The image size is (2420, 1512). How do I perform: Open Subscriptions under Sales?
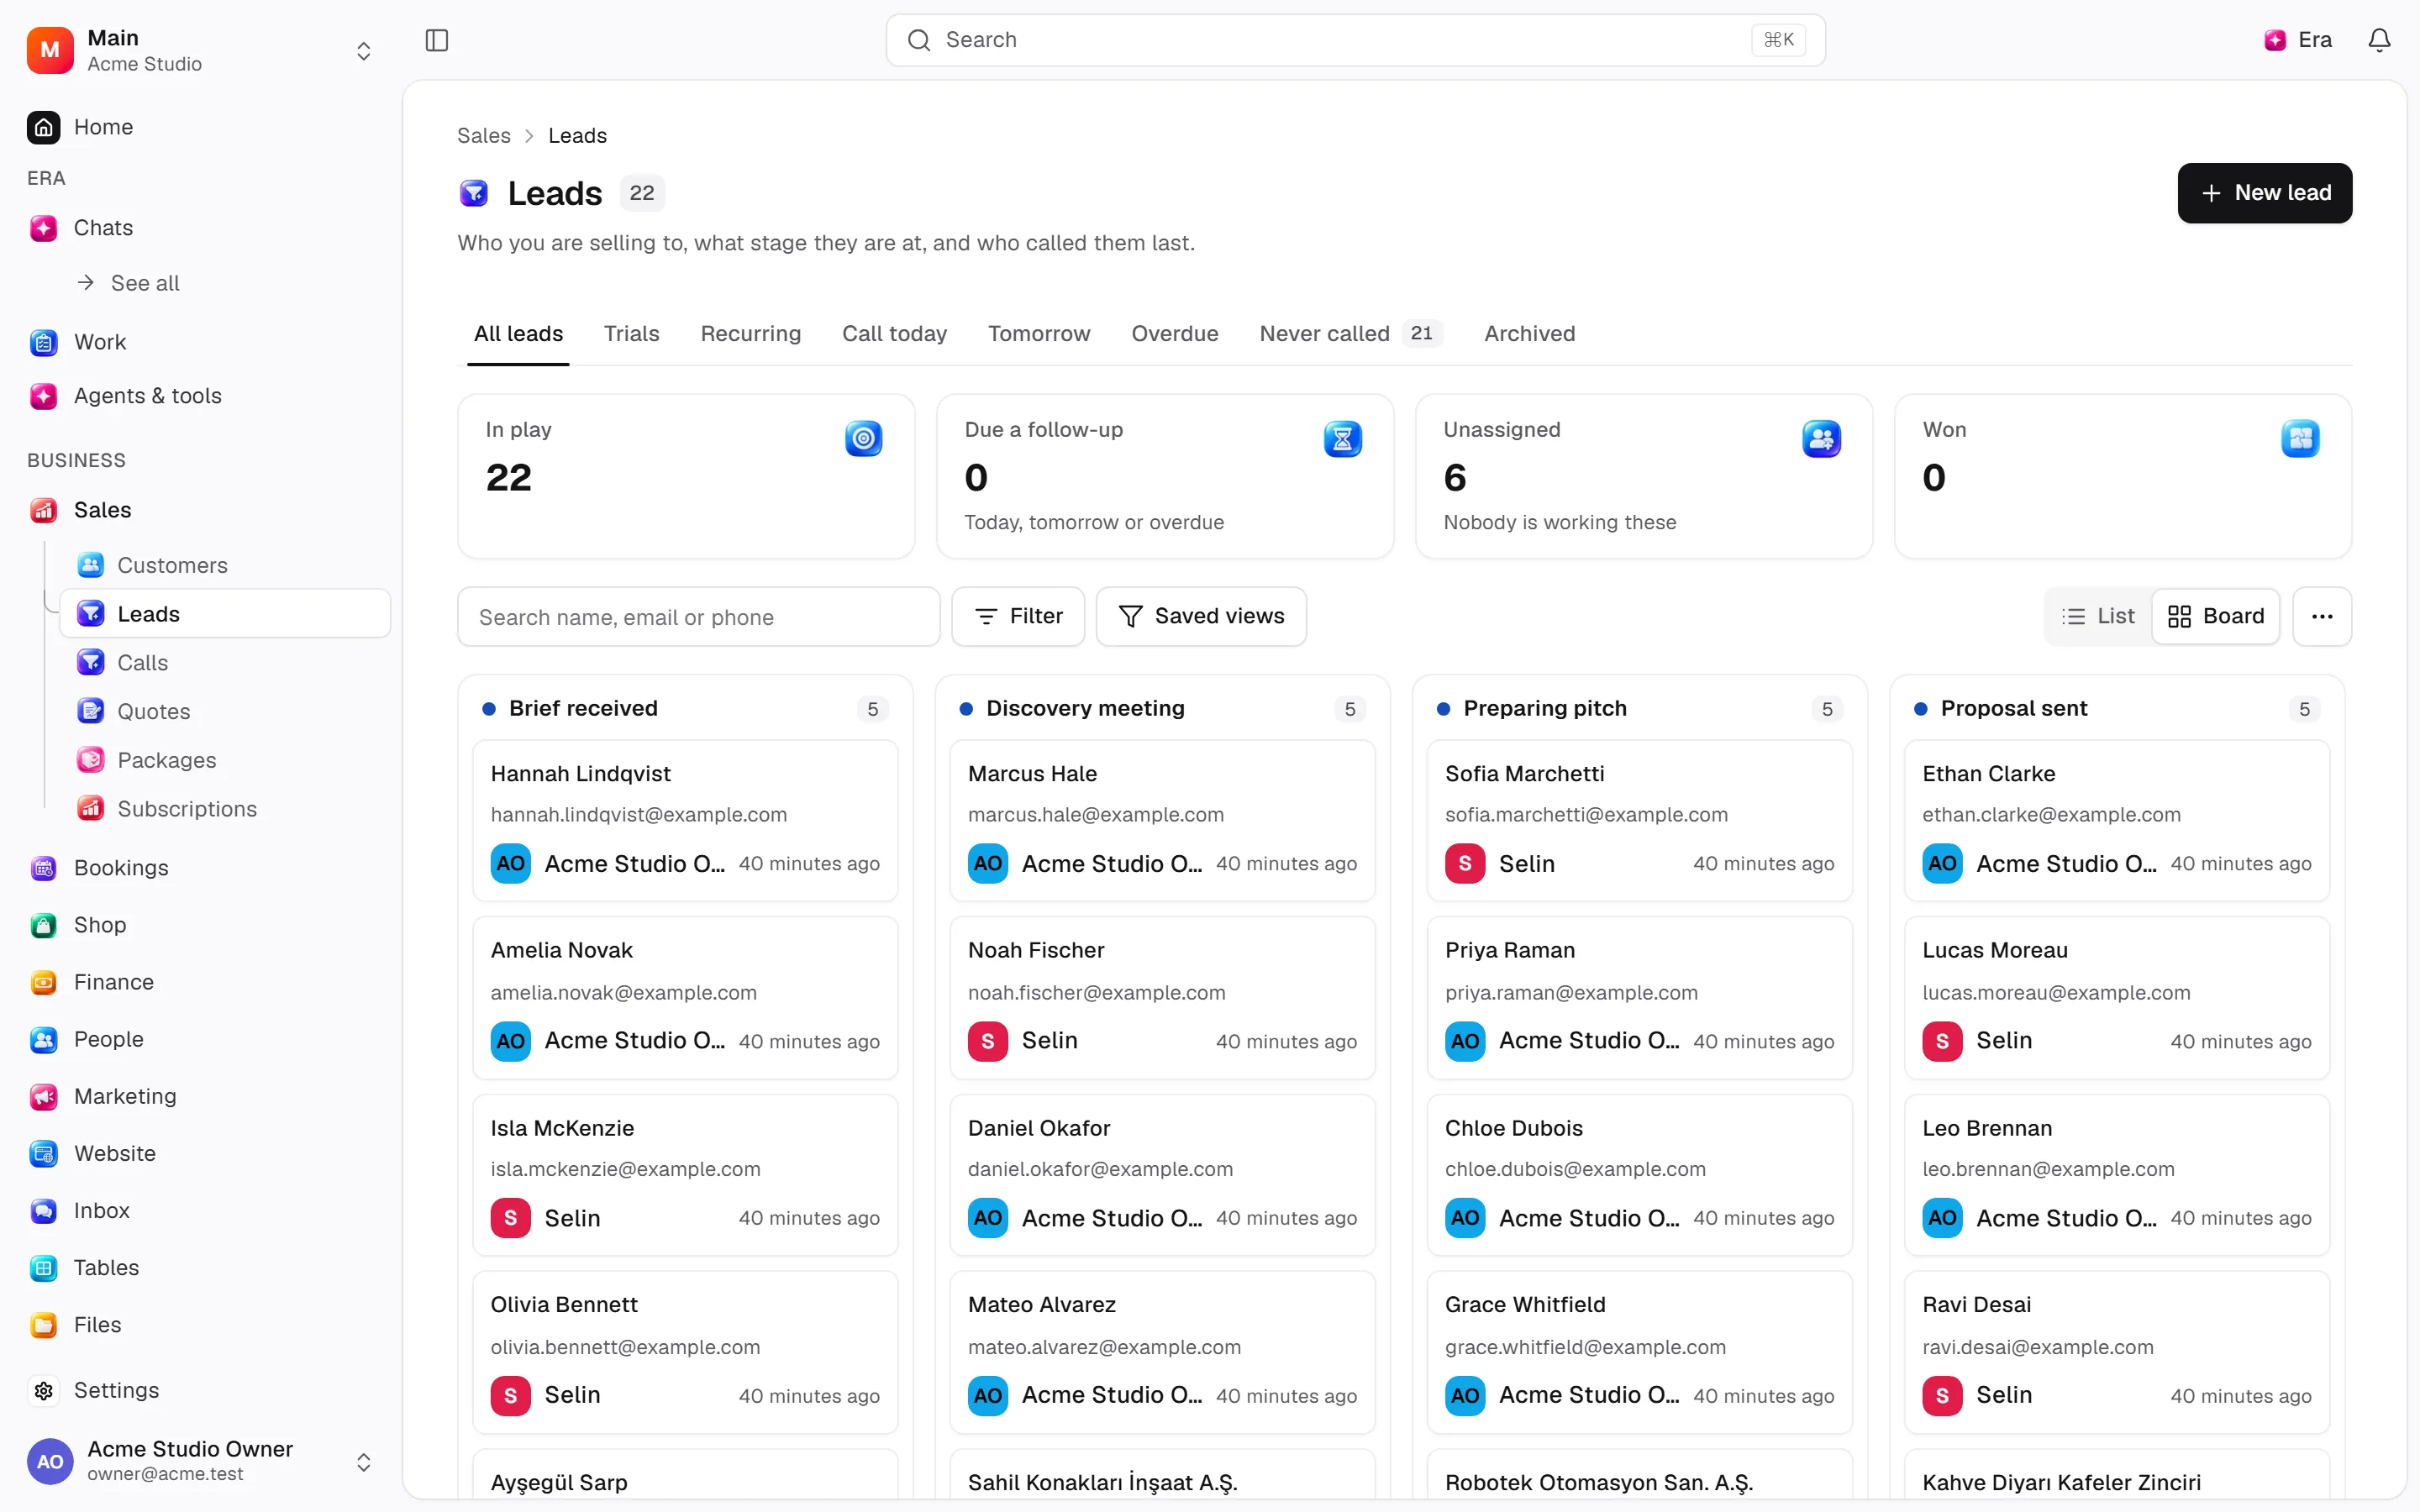coord(187,809)
